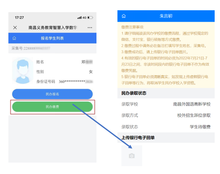Image resolution: width=220 pixels, height=174 pixels.
Task: Tap the battery indicator in status bar
Action: coord(90,17)
